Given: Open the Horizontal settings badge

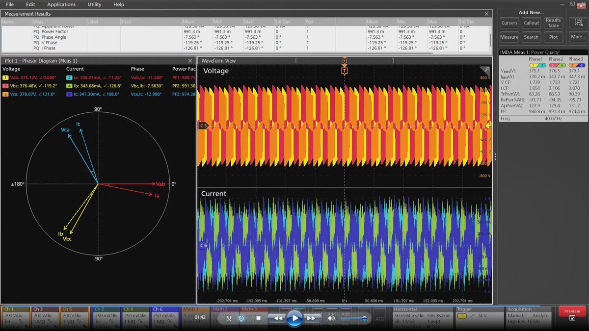Looking at the screenshot, I should (423, 318).
